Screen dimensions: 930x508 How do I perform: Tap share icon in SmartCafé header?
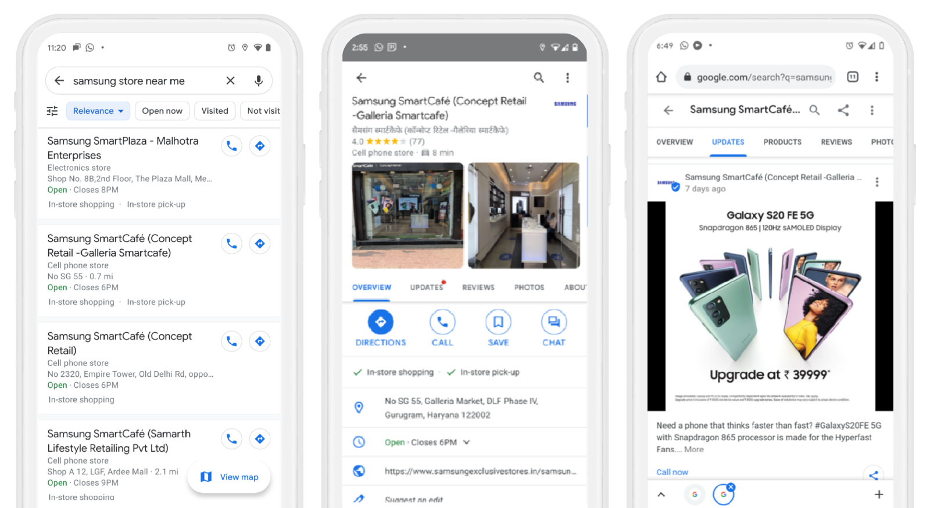coord(843,110)
